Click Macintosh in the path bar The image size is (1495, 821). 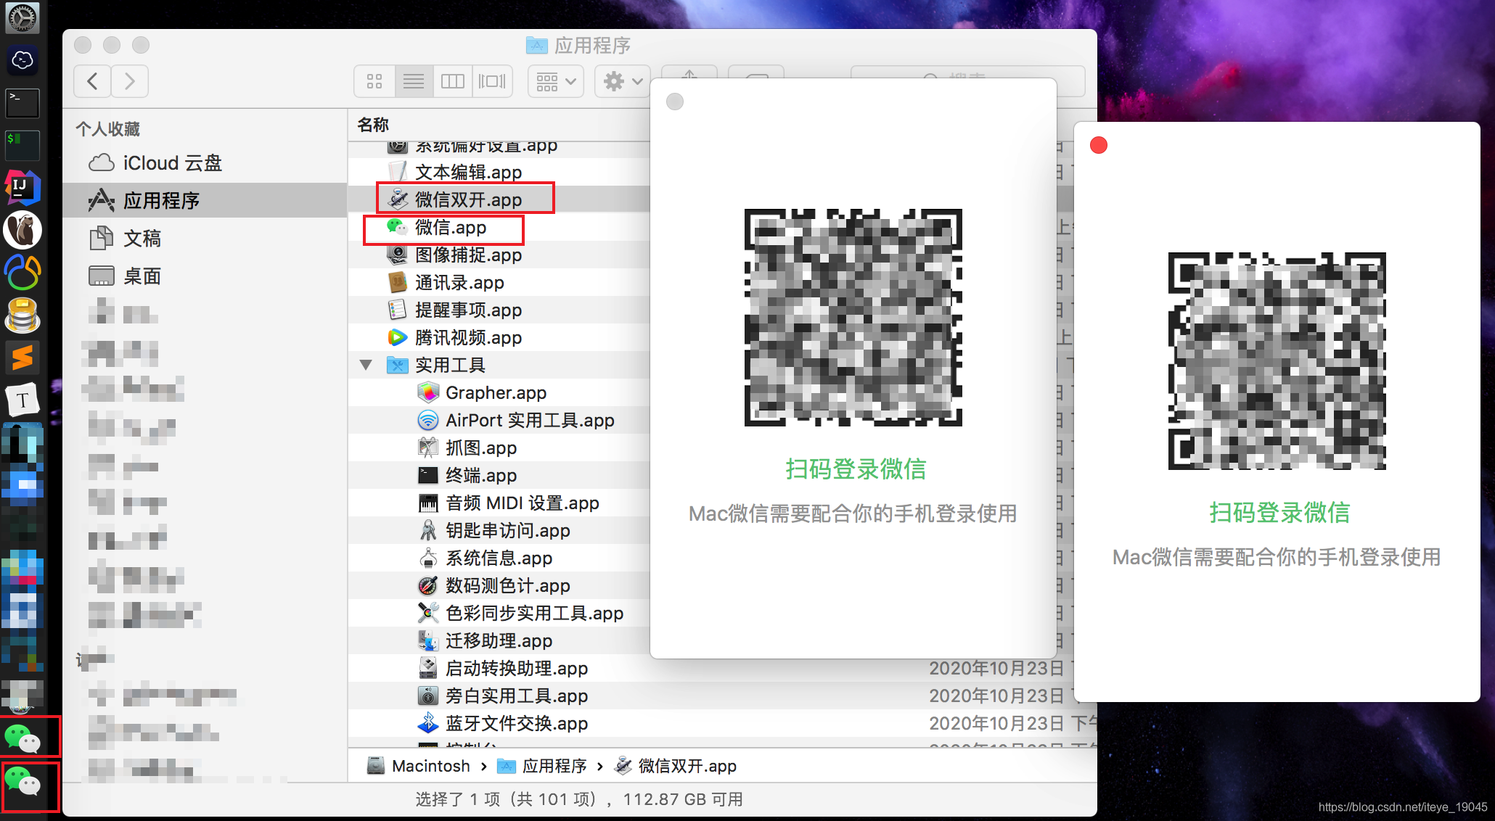(419, 766)
